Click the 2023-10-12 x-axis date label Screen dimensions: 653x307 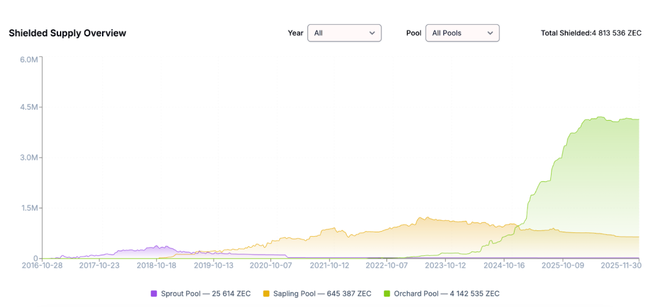point(446,266)
